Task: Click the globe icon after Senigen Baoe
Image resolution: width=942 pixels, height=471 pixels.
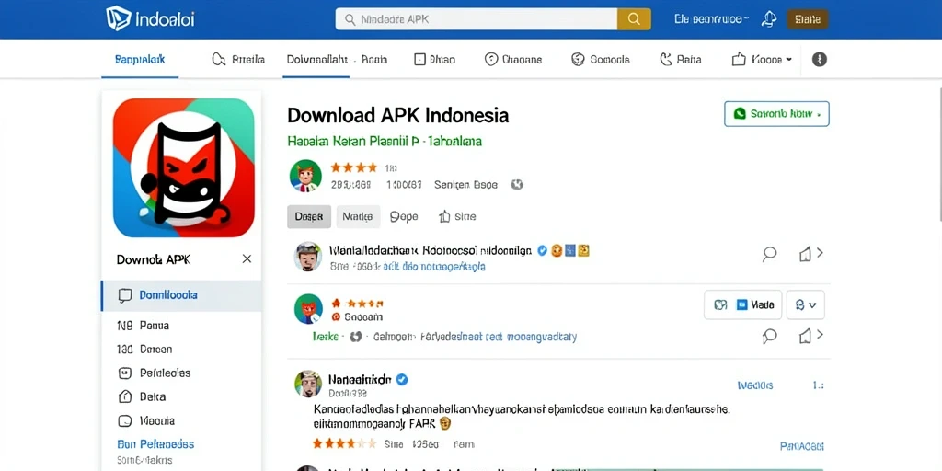Action: pos(517,185)
